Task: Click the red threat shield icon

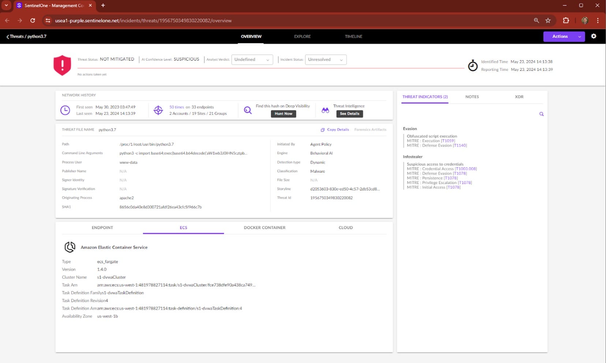Action: click(x=62, y=65)
